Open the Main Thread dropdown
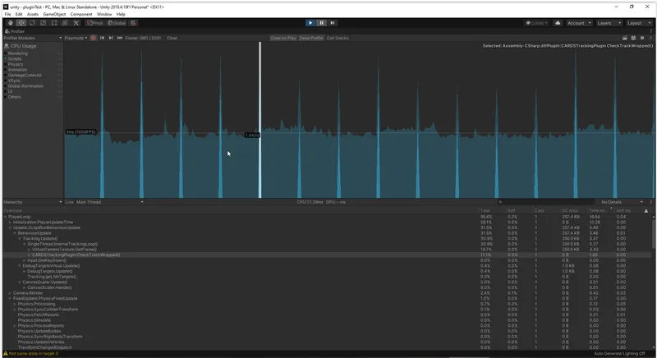The width and height of the screenshot is (657, 358). point(109,202)
